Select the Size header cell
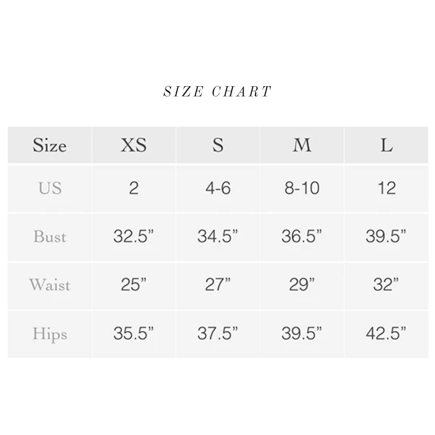Viewport: 435px width, 435px height. tap(49, 145)
